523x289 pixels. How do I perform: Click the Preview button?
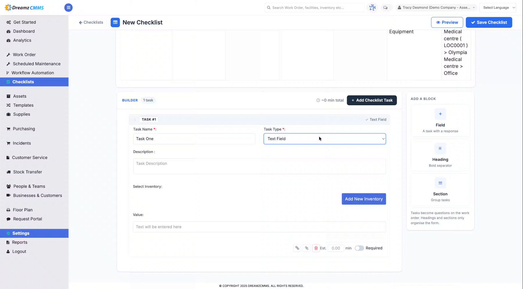(447, 22)
